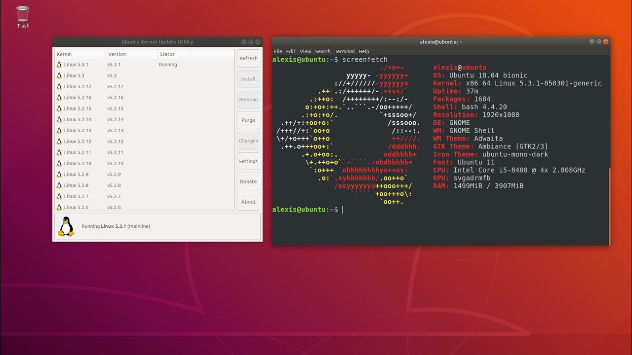This screenshot has height=355, width=632.
Task: Click the penguin icon beside Linux 5.2.13
Action: click(59, 131)
